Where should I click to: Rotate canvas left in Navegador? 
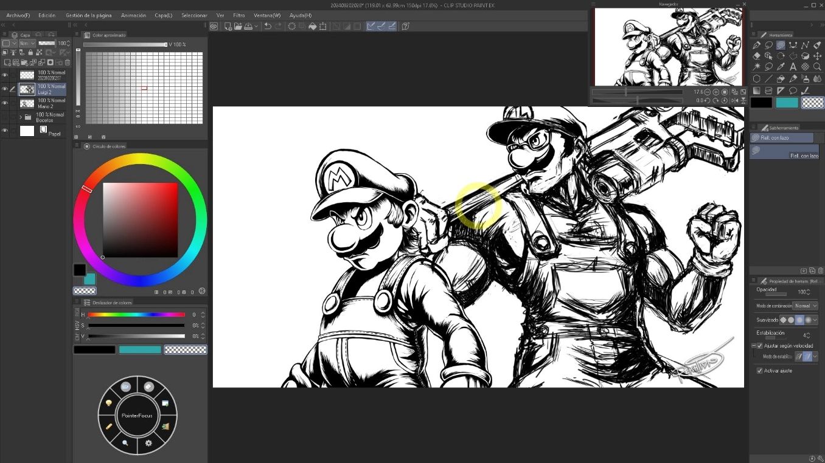point(708,100)
